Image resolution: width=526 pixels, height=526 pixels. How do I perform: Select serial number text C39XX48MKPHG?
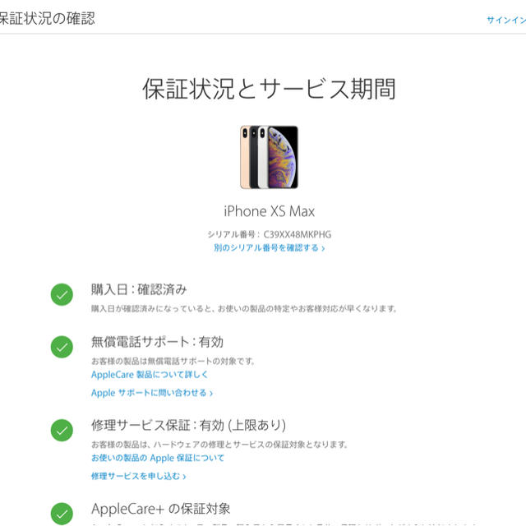pyautogui.click(x=298, y=234)
